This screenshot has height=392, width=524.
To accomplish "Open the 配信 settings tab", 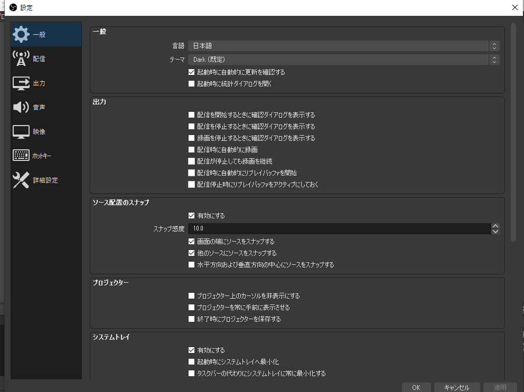I will pyautogui.click(x=46, y=59).
